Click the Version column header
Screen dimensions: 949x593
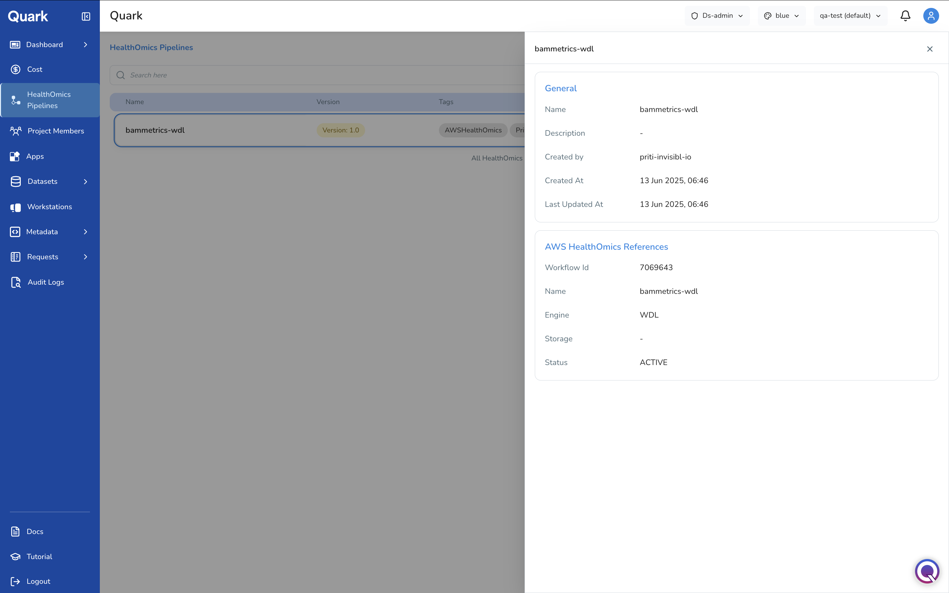(x=328, y=102)
